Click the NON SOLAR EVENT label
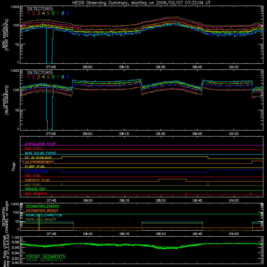Screen dimensions: 267x267 coord(40,153)
